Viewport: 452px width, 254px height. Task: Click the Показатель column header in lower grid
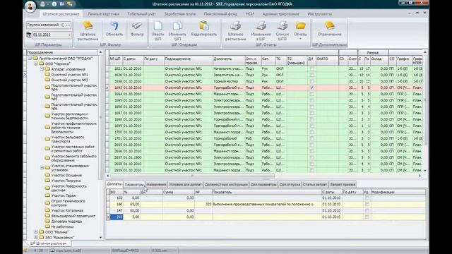click(267, 192)
